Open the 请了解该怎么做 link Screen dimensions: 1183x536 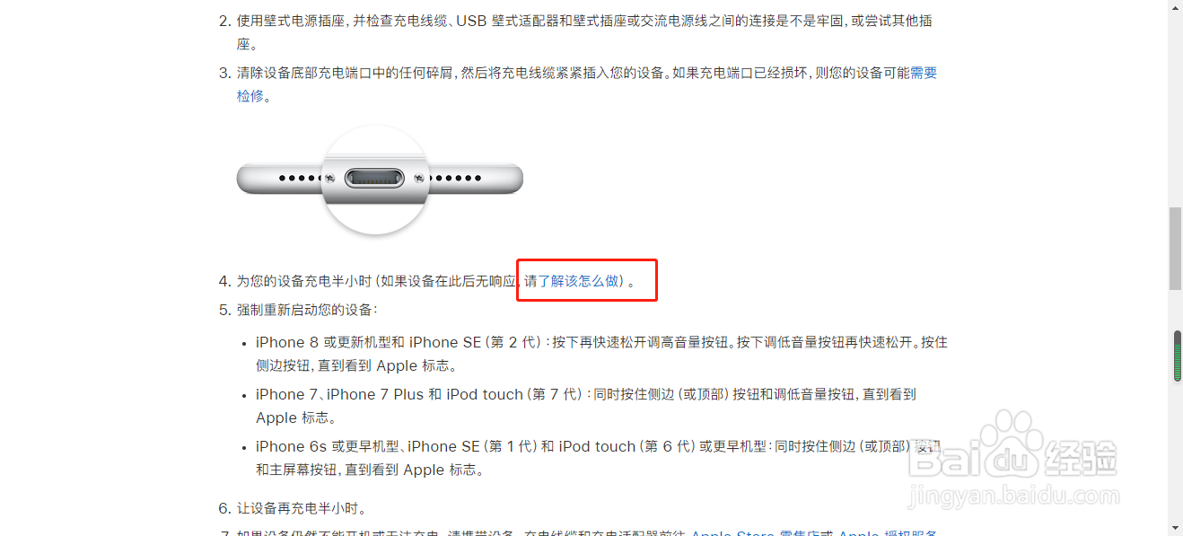[572, 281]
